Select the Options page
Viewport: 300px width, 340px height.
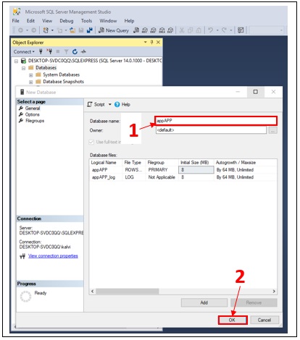click(32, 114)
